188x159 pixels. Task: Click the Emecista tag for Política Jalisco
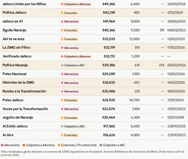69,13
